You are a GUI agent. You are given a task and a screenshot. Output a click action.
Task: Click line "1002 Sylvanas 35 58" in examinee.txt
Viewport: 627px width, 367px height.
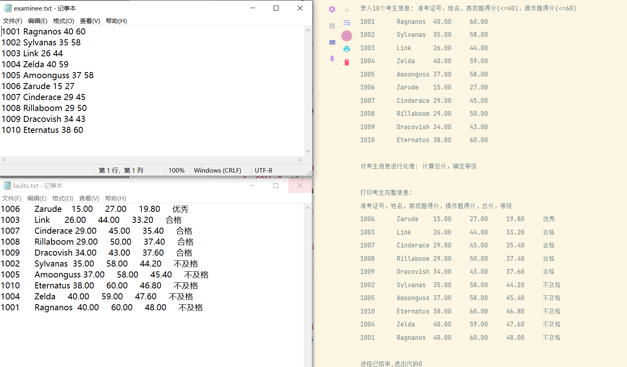tap(41, 43)
